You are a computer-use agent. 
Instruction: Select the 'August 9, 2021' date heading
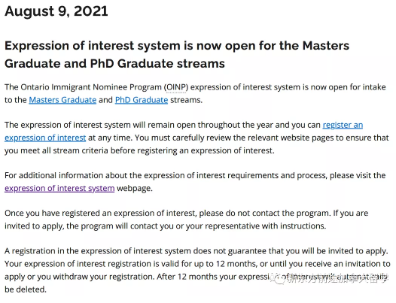tap(56, 11)
